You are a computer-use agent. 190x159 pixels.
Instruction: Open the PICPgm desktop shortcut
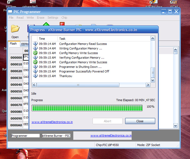tap(11, 4)
